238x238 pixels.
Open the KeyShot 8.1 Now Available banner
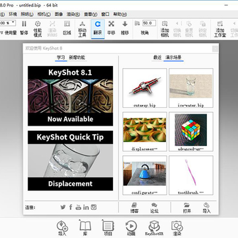pos(70,96)
